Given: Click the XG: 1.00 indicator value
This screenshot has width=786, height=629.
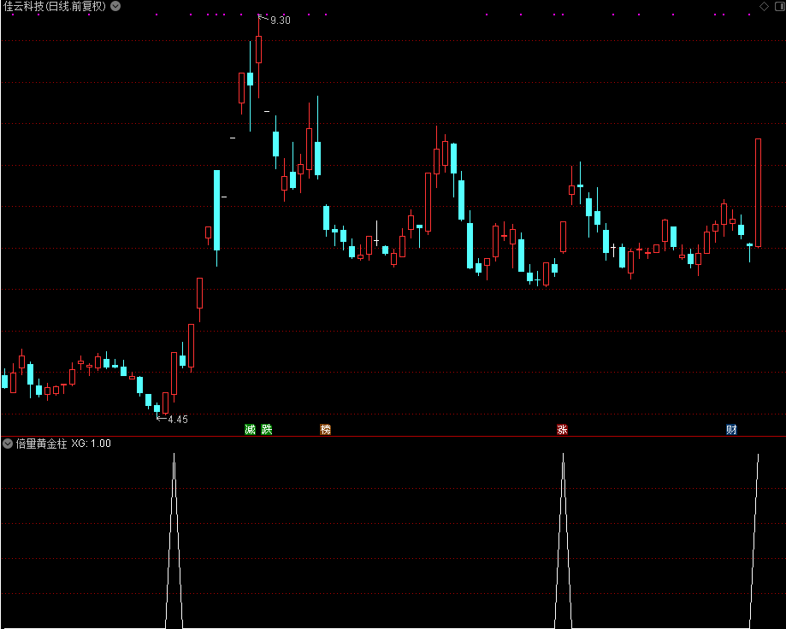Looking at the screenshot, I should [91, 444].
